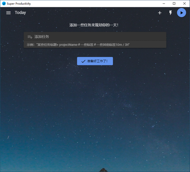Maximize the Super Productivity window
This screenshot has width=190, height=172.
point(174,3)
